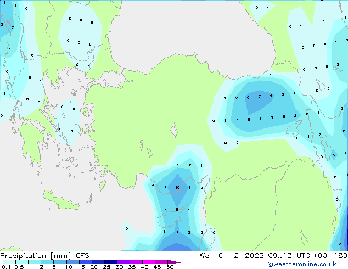Click the "25" legend scale label

click(x=106, y=267)
